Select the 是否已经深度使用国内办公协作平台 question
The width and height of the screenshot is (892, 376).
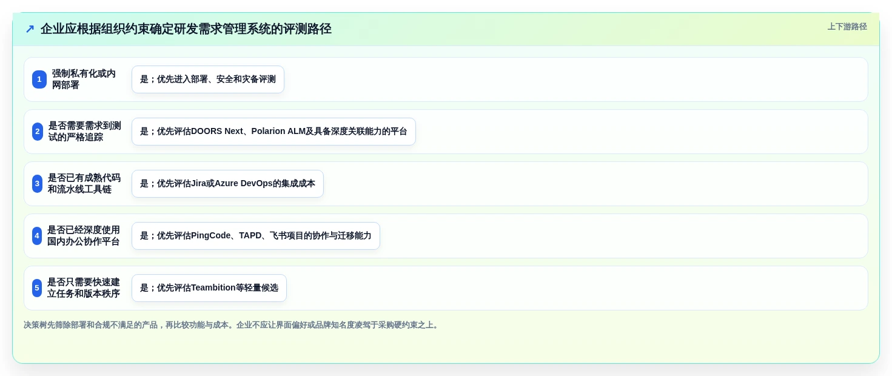click(84, 236)
